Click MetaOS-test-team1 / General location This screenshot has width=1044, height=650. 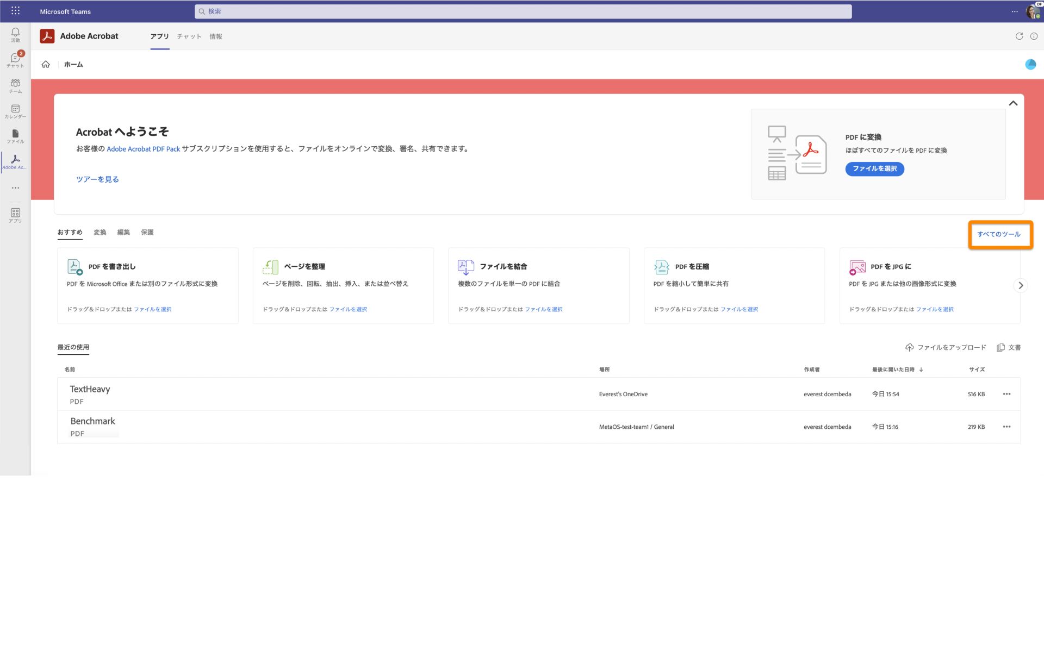pyautogui.click(x=636, y=427)
